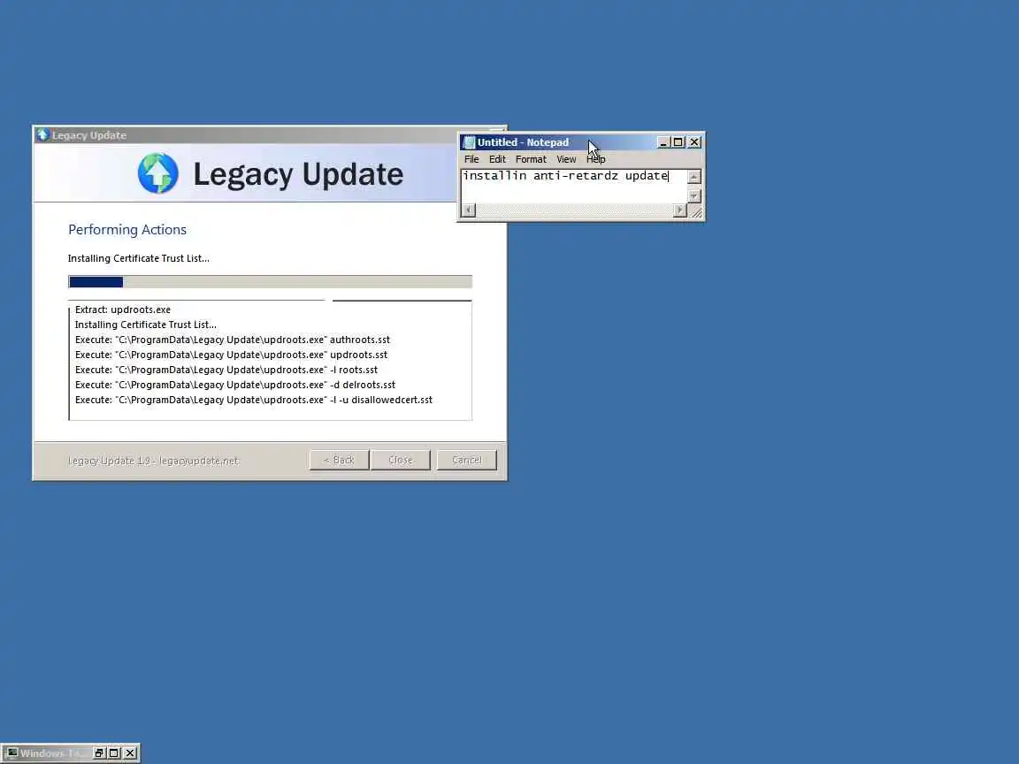Image resolution: width=1019 pixels, height=764 pixels.
Task: Click inside the Notepad text area
Action: coord(574,186)
